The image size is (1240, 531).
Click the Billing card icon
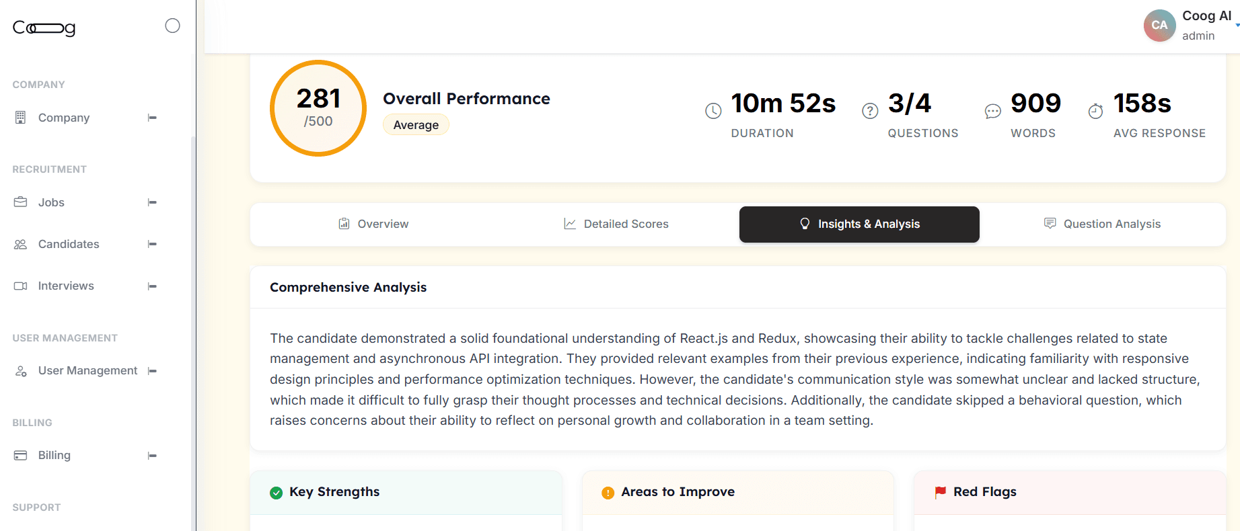(20, 456)
